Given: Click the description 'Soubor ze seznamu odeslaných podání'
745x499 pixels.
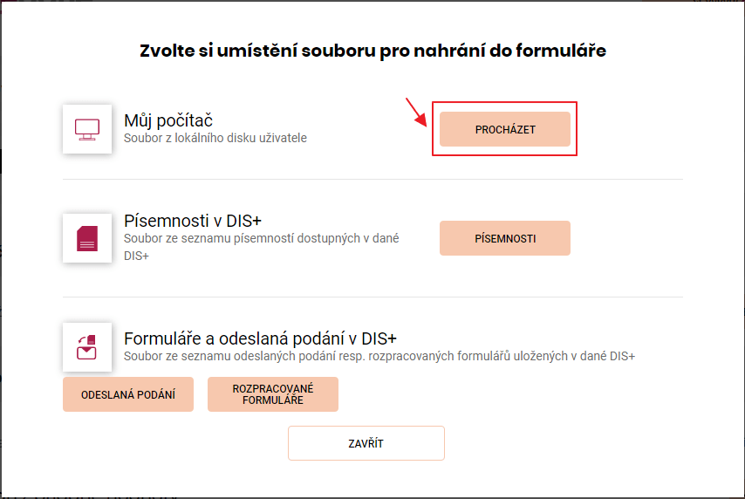Looking at the screenshot, I should [x=379, y=356].
